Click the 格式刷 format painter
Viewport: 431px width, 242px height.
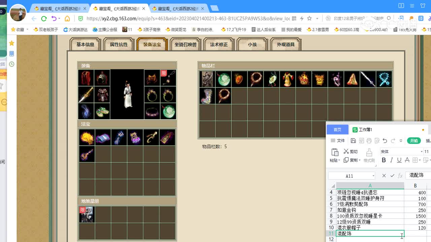(369, 156)
